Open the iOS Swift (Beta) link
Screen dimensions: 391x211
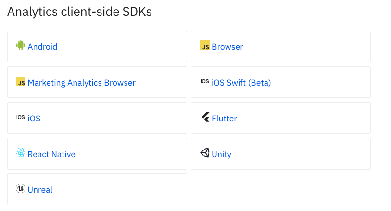pyautogui.click(x=241, y=83)
